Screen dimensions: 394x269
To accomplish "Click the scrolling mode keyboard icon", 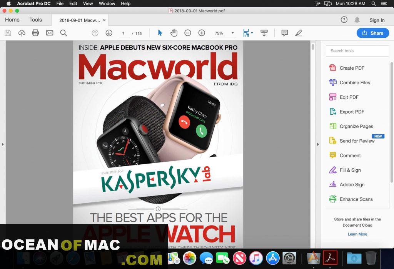I will point(264,33).
